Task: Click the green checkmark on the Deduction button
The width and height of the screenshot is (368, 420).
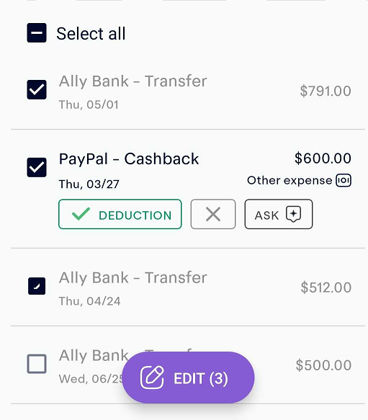Action: 81,214
